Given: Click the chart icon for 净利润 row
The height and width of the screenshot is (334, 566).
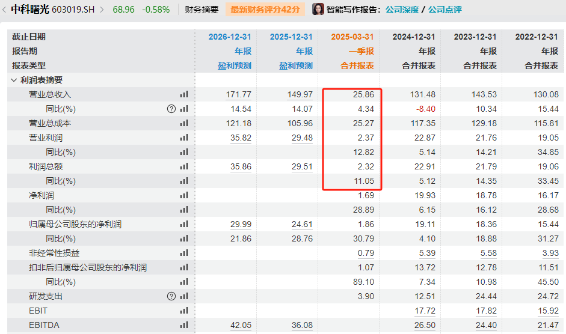Looking at the screenshot, I should [x=184, y=195].
